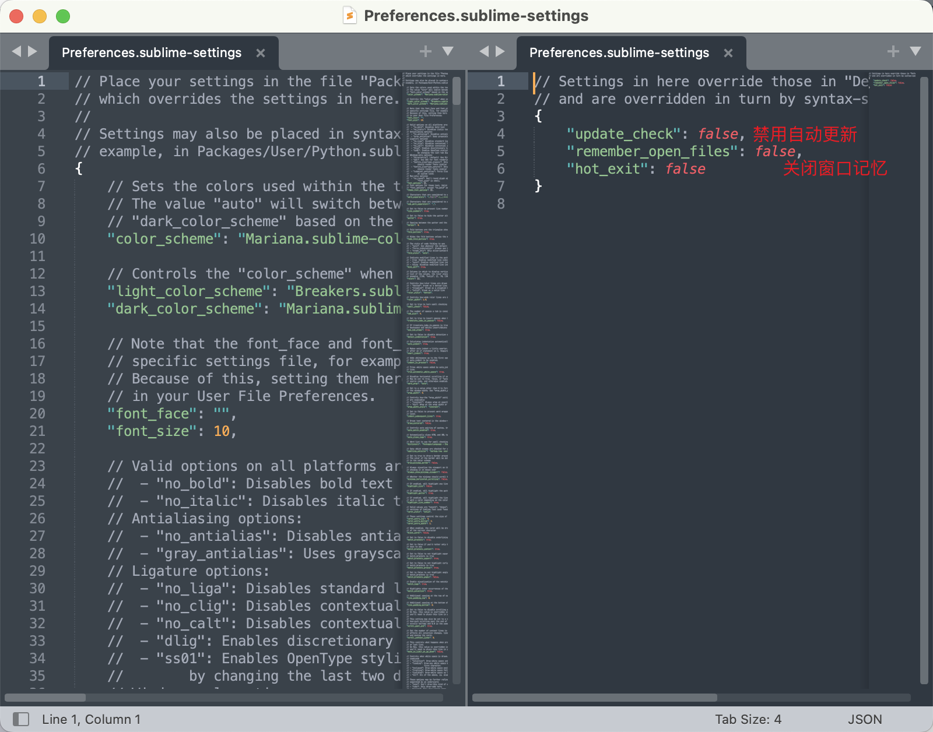
Task: Click next tab arrow in right pane
Action: click(x=500, y=51)
